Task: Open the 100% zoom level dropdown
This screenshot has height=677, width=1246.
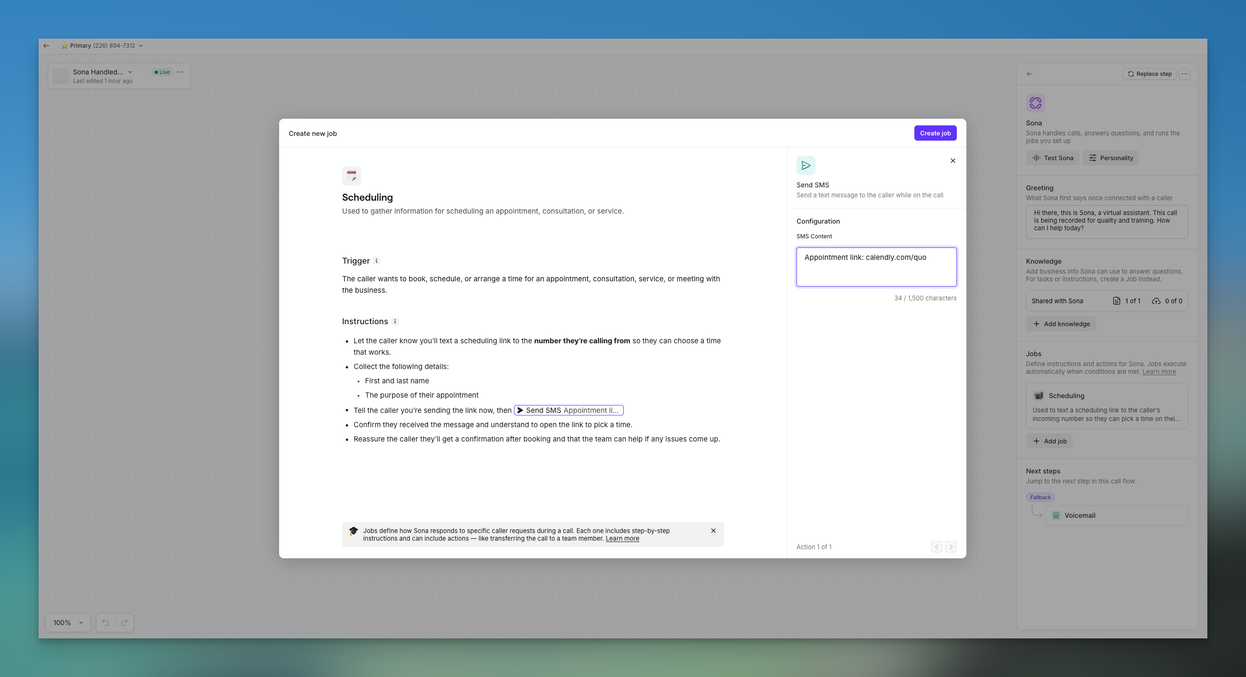Action: (68, 622)
